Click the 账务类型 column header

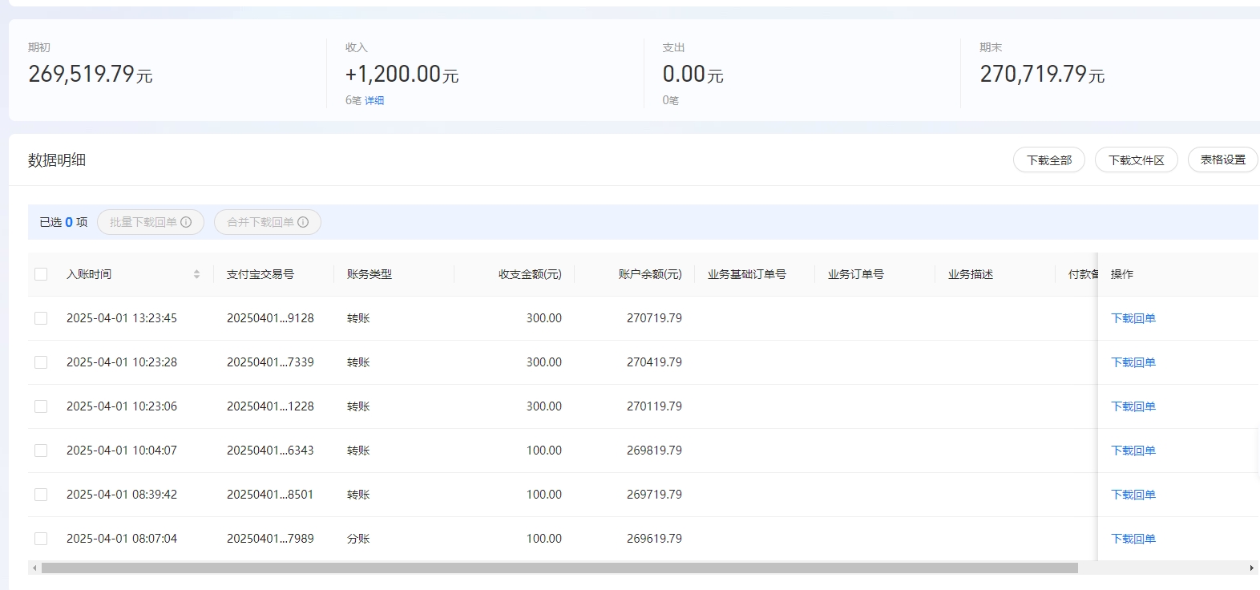(x=370, y=274)
